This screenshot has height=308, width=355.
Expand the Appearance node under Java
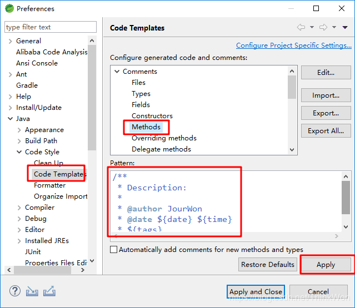point(19,130)
